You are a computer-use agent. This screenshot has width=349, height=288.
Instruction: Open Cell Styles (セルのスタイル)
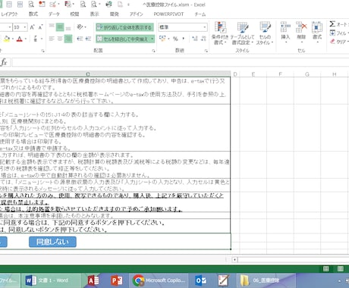pyautogui.click(x=265, y=33)
